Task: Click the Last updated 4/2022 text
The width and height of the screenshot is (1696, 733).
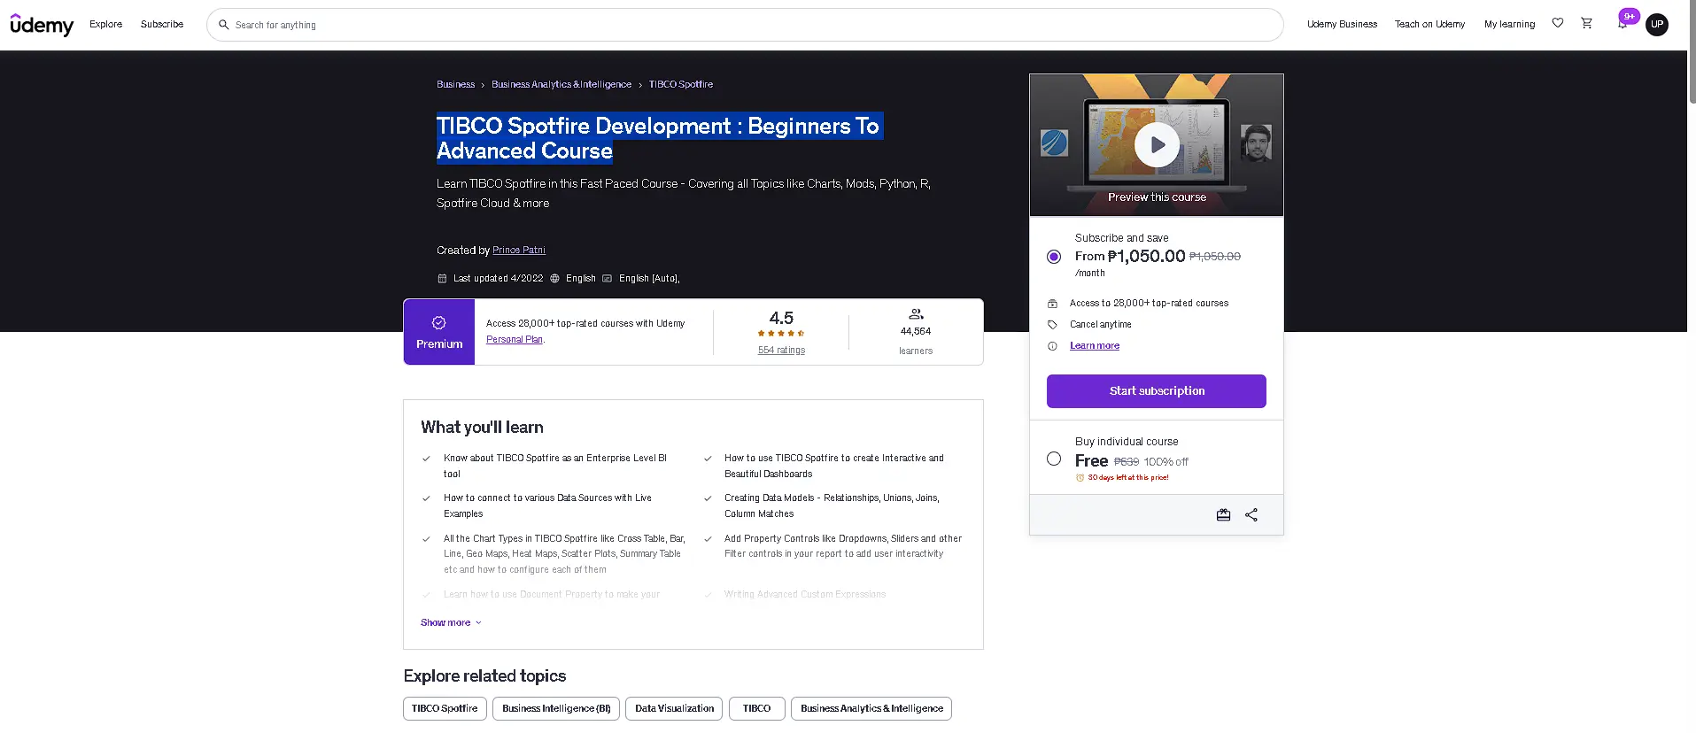Action: [498, 279]
